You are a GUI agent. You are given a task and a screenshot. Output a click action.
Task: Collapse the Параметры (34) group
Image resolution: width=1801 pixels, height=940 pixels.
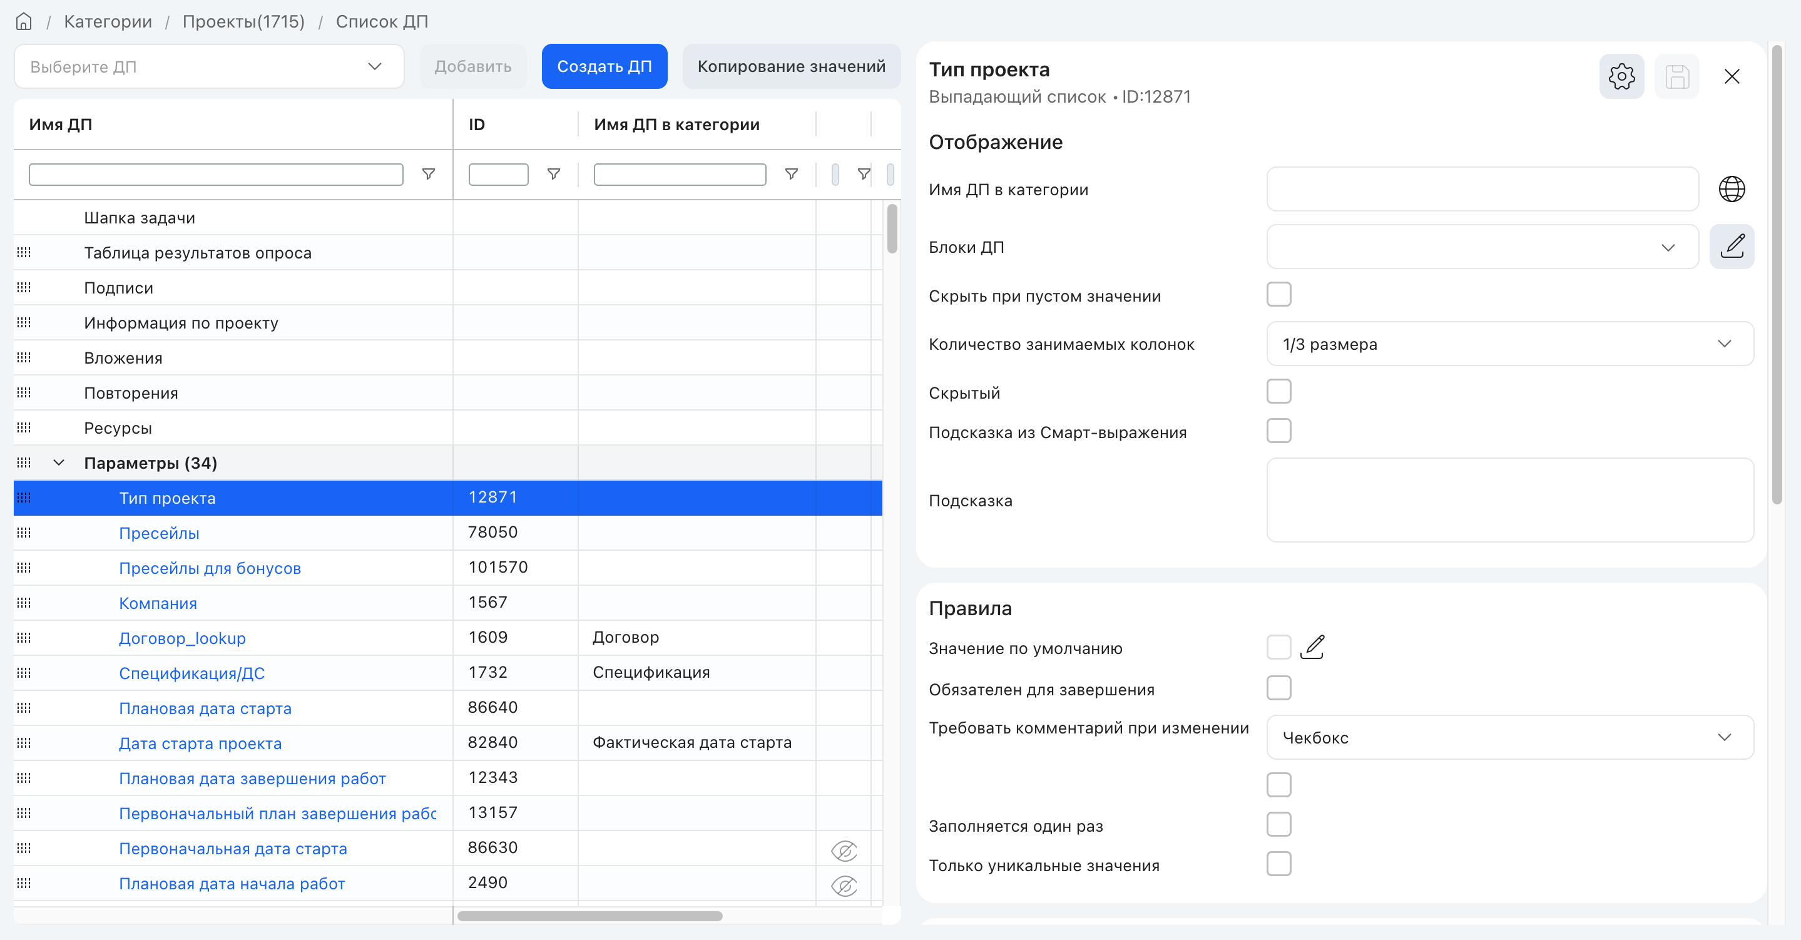[x=59, y=462]
